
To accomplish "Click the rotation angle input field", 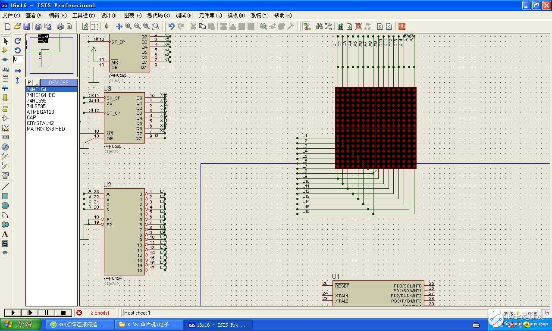I will pyautogui.click(x=18, y=59).
